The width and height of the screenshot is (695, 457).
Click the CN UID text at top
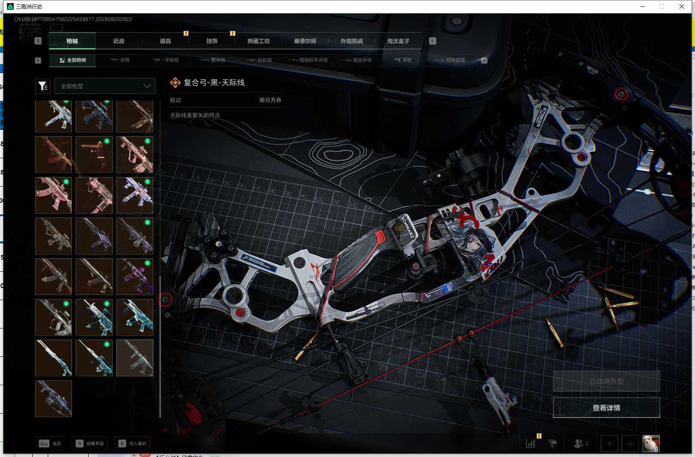[73, 19]
